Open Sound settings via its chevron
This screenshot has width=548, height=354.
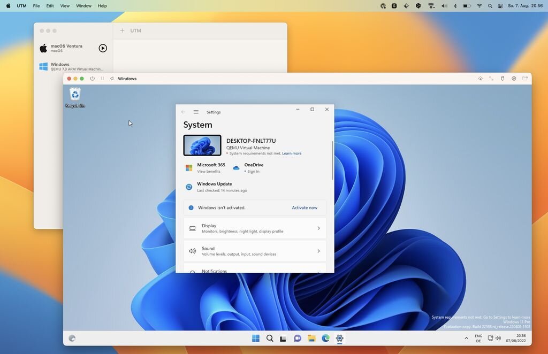(318, 250)
